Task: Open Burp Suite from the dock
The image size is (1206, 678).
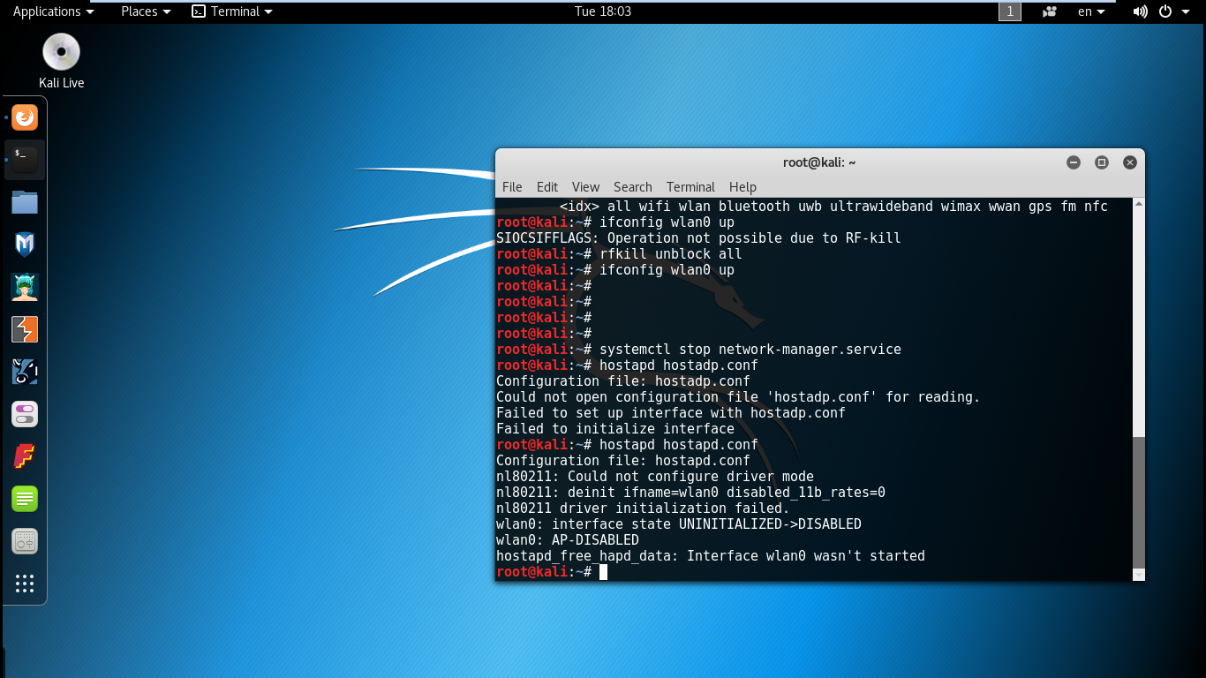Action: 25,329
